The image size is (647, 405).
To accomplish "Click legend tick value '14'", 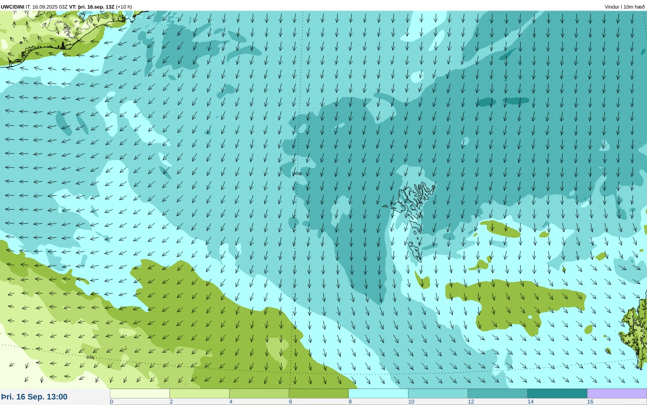I will click(531, 402).
